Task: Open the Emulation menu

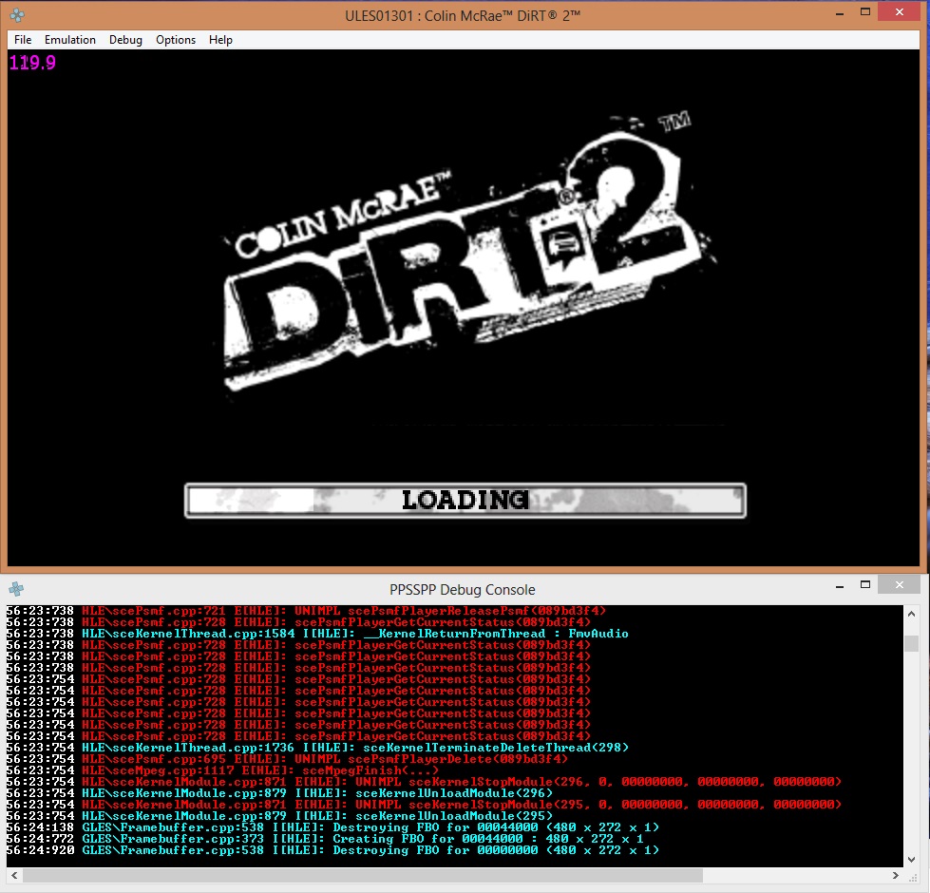Action: pyautogui.click(x=70, y=40)
